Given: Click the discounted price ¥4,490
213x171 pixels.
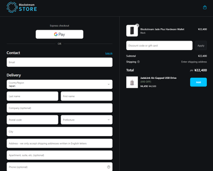Looking at the screenshot, I should click(x=144, y=86).
